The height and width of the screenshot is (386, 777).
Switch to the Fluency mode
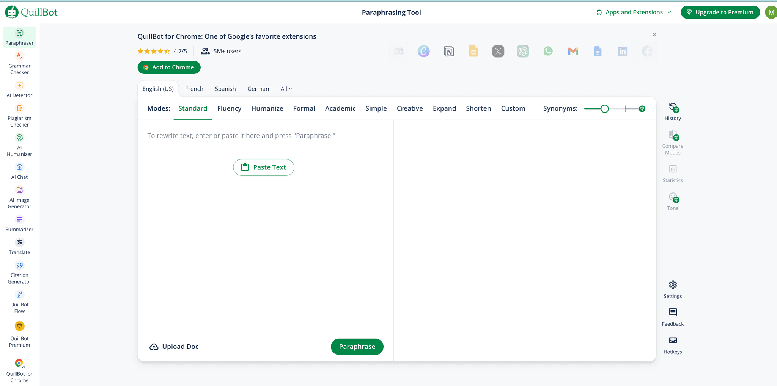coord(229,108)
